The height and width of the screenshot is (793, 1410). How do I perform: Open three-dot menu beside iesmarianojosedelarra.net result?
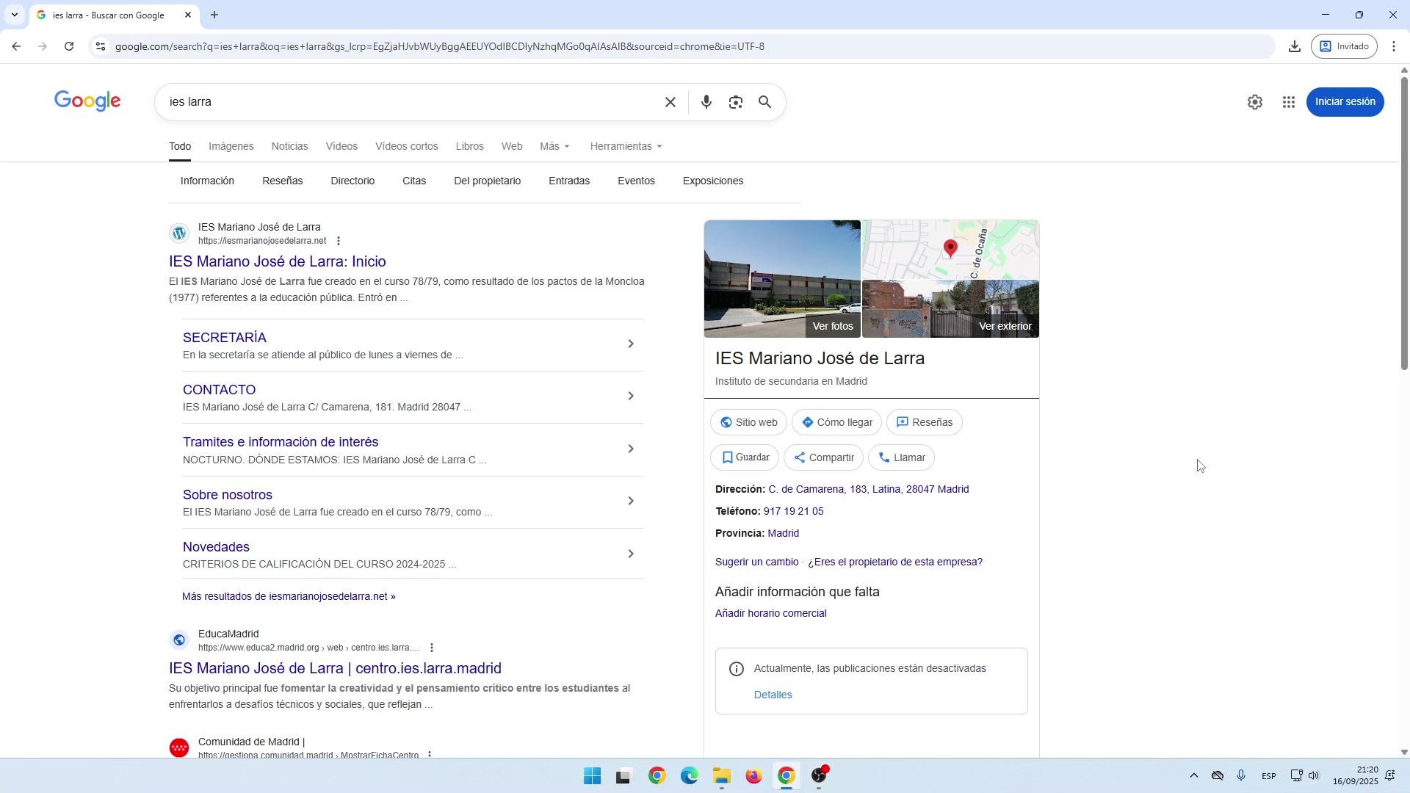coord(339,241)
